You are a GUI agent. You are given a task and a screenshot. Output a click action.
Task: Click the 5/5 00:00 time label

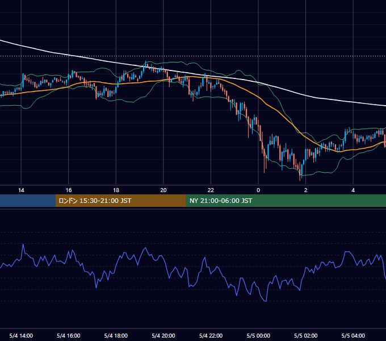(x=258, y=335)
